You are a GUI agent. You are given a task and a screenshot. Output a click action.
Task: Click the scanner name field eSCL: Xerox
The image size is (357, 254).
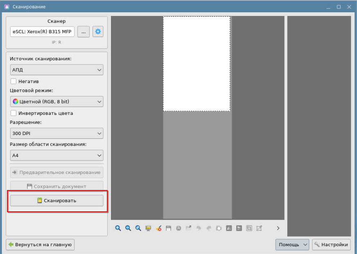coord(42,32)
